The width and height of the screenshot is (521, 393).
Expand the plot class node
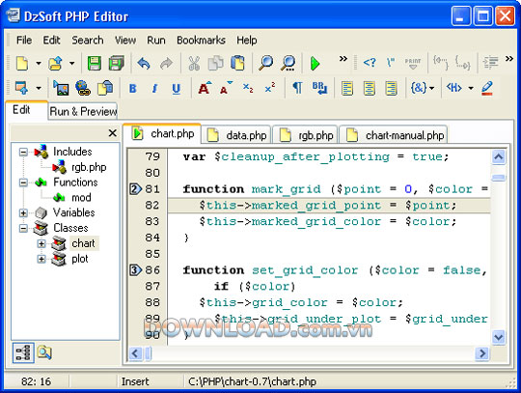(x=41, y=259)
